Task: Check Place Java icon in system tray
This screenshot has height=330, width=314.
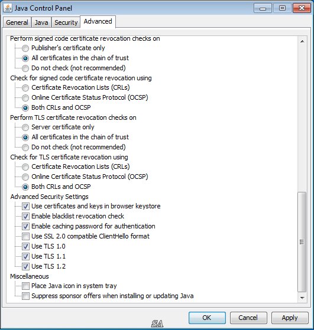Action: coord(26,286)
